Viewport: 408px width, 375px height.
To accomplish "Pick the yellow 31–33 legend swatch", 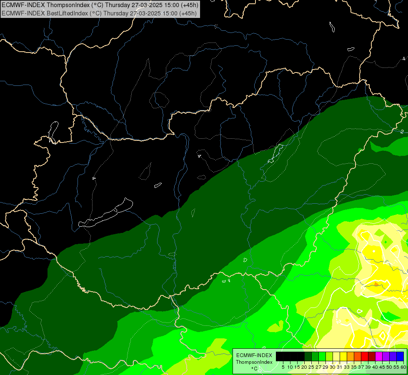I will click(x=343, y=356).
